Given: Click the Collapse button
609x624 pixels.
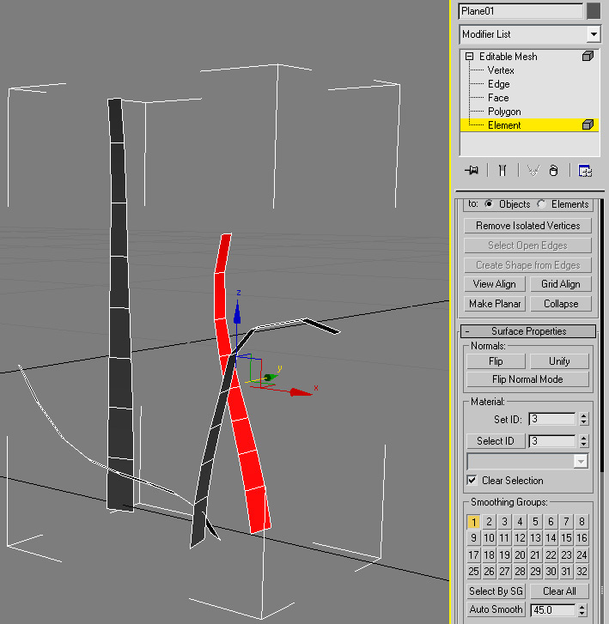Looking at the screenshot, I should 560,304.
